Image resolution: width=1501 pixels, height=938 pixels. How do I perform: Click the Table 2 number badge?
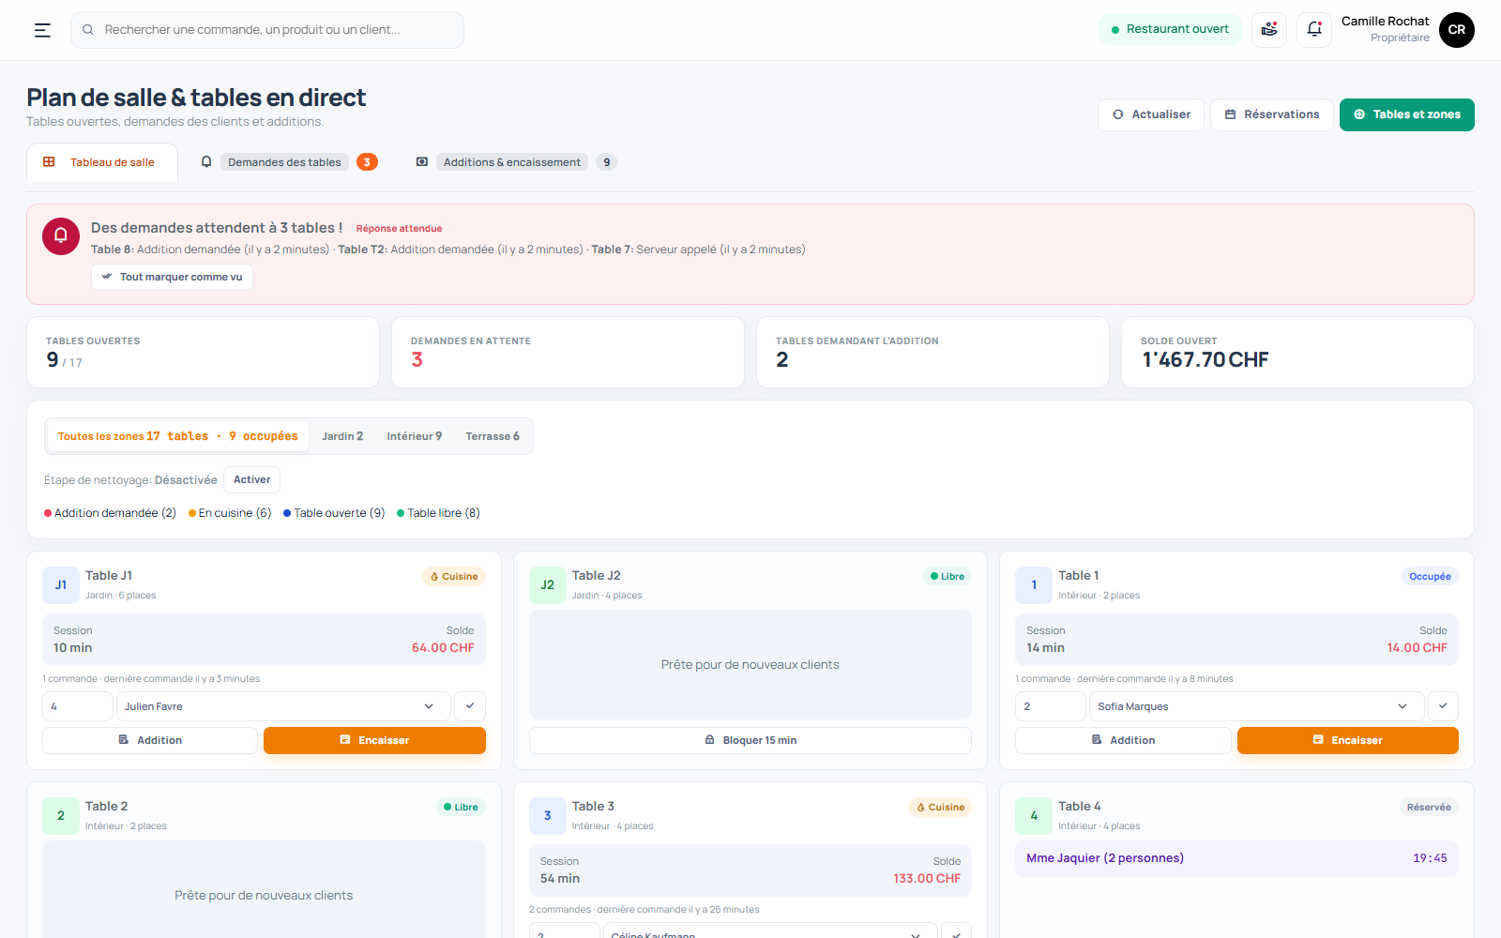pyautogui.click(x=61, y=816)
